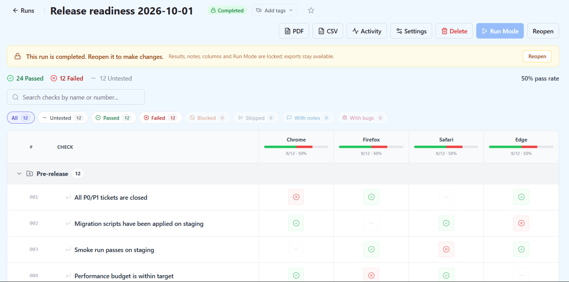The height and width of the screenshot is (282, 569).
Task: Click passed Firefox result for check 001
Action: (x=371, y=197)
